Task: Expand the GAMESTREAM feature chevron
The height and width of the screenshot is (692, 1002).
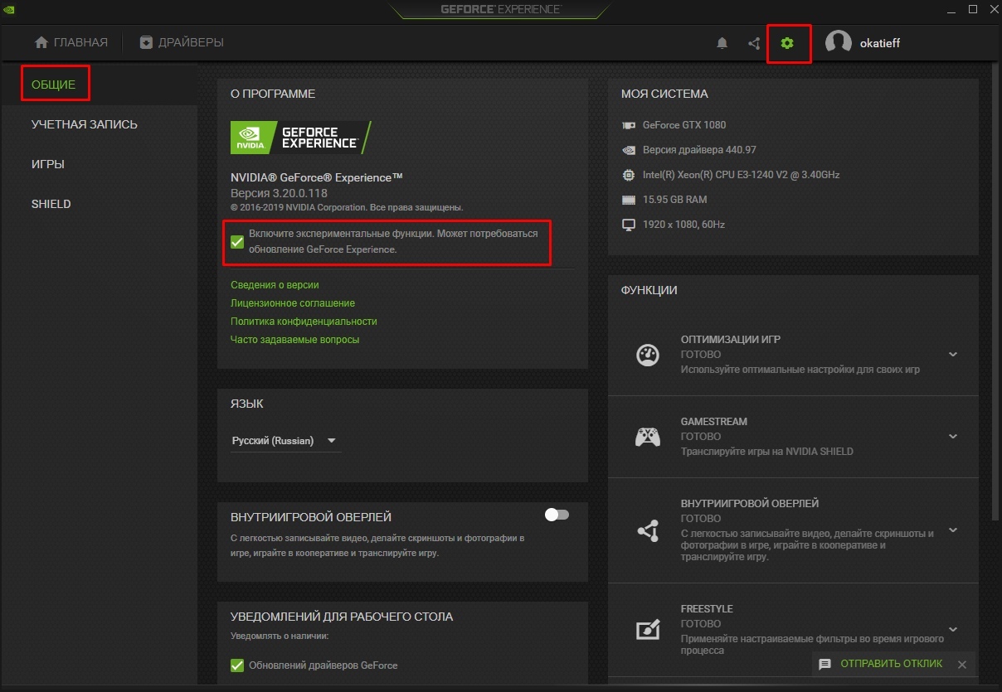Action: click(953, 437)
